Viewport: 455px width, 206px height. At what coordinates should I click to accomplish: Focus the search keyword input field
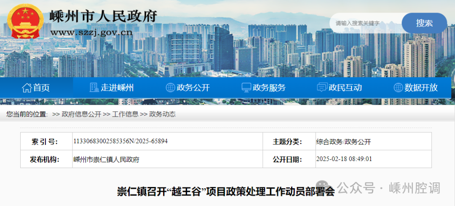point(366,23)
